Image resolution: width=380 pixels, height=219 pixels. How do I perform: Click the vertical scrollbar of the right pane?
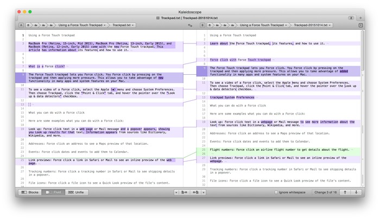click(363, 50)
